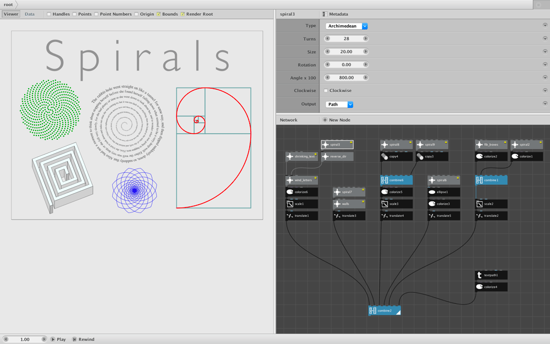The width and height of the screenshot is (550, 344).
Task: Click the scale3 node
Action: point(397,204)
